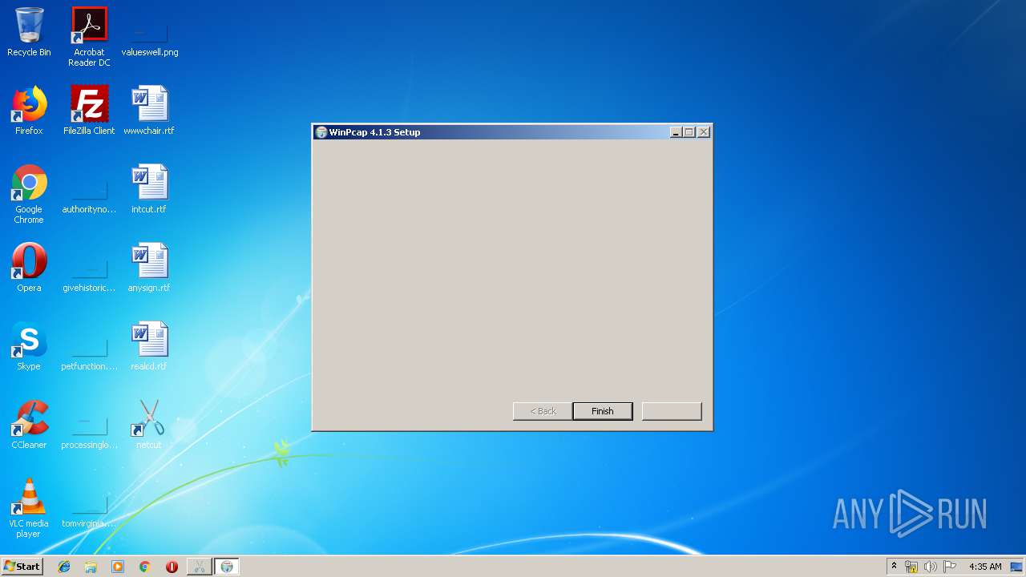Screen dimensions: 1026x577
Task: Switch to the netcut taskbar item
Action: click(x=199, y=567)
